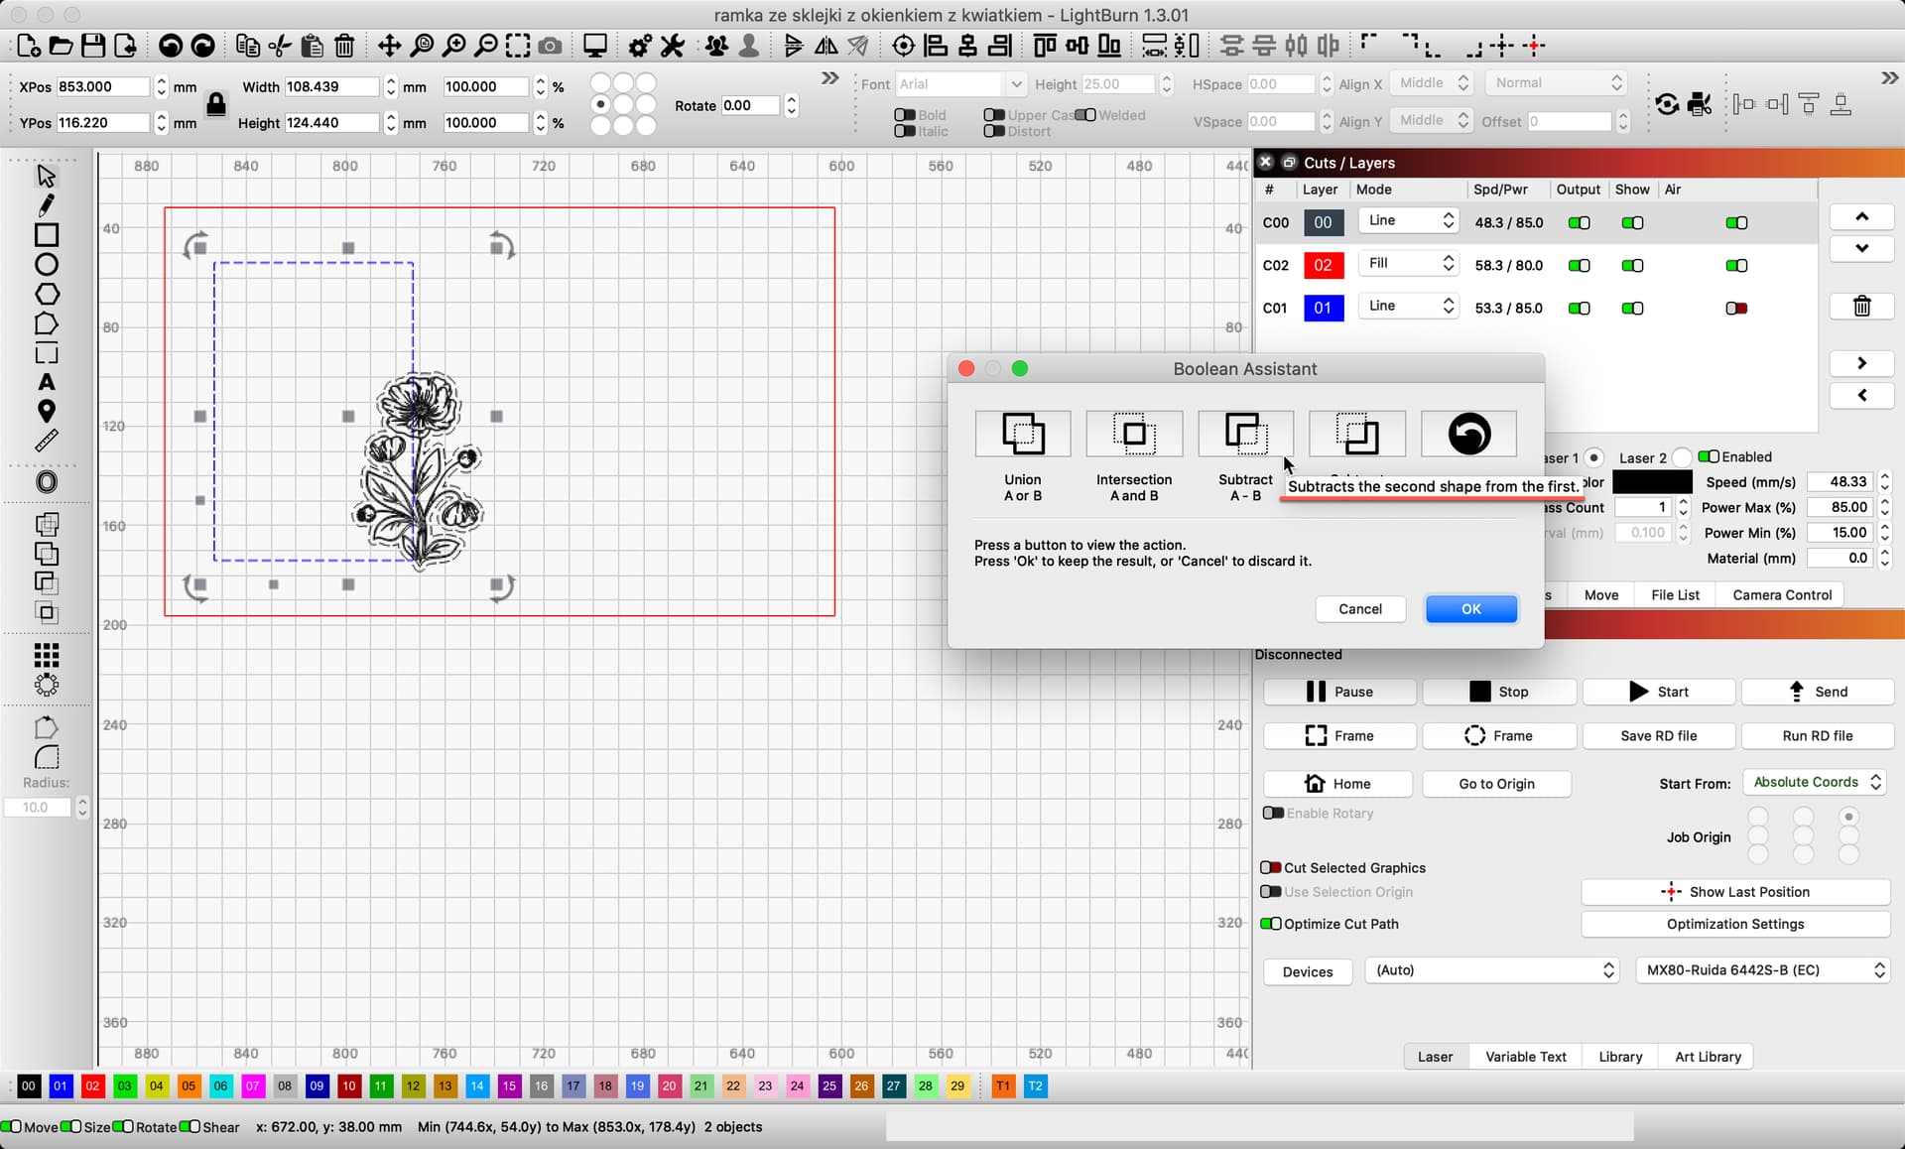
Task: Click the undo circular arrow in Boolean Assistant
Action: tap(1468, 434)
